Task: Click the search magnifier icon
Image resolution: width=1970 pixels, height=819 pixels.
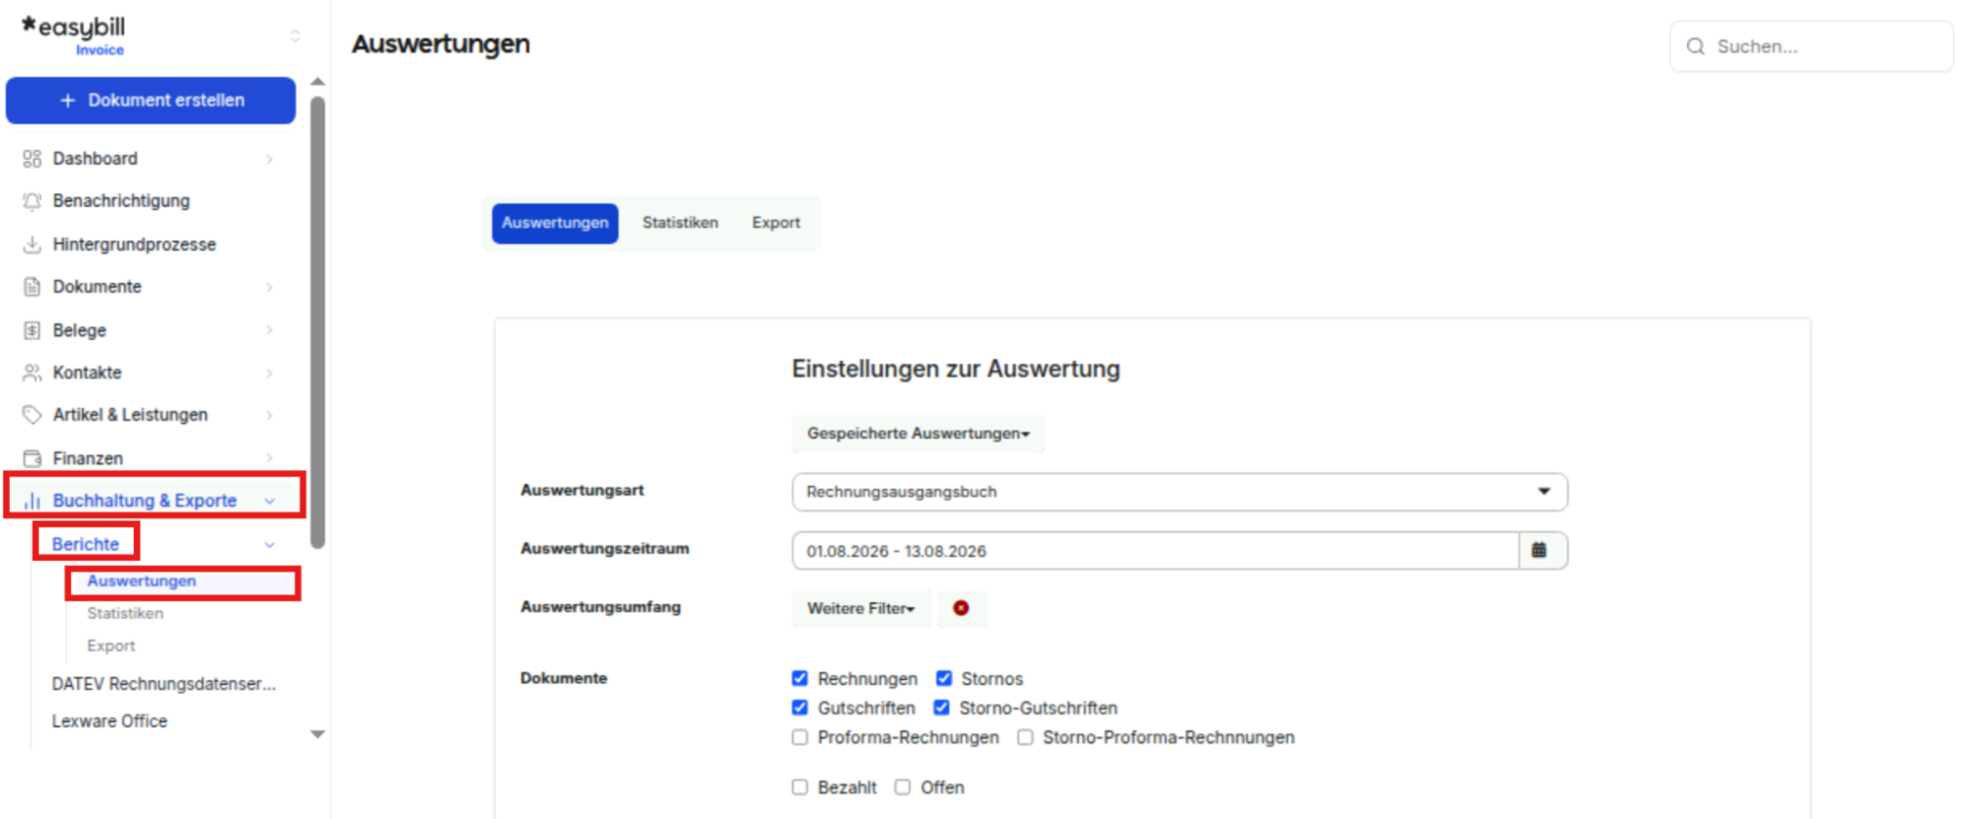Action: 1695,46
